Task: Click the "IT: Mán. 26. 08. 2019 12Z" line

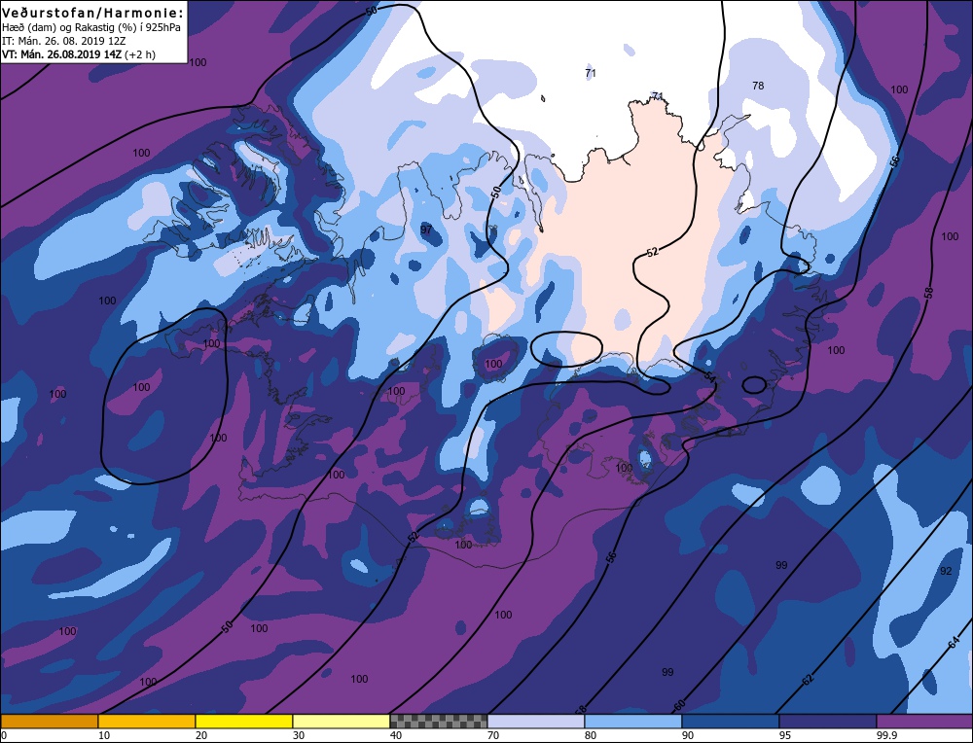Action: (64, 41)
